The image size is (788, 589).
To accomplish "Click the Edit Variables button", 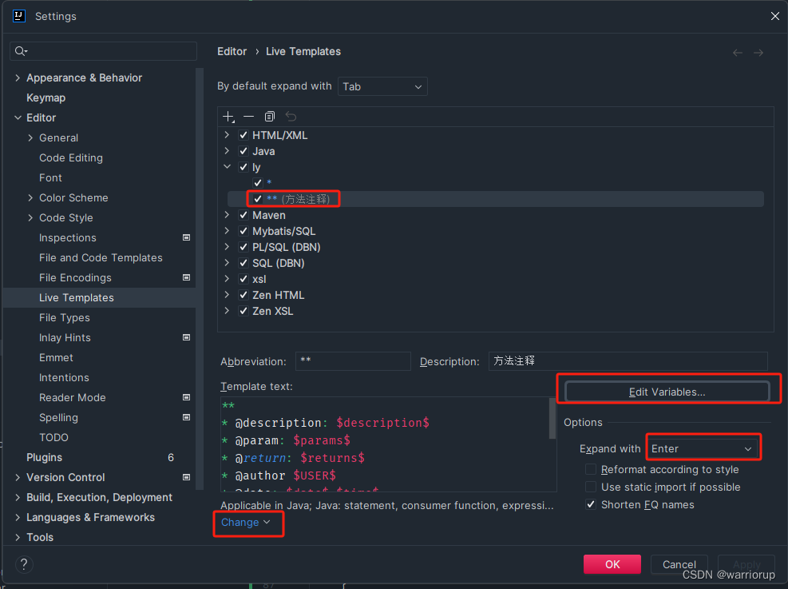I will (x=667, y=392).
